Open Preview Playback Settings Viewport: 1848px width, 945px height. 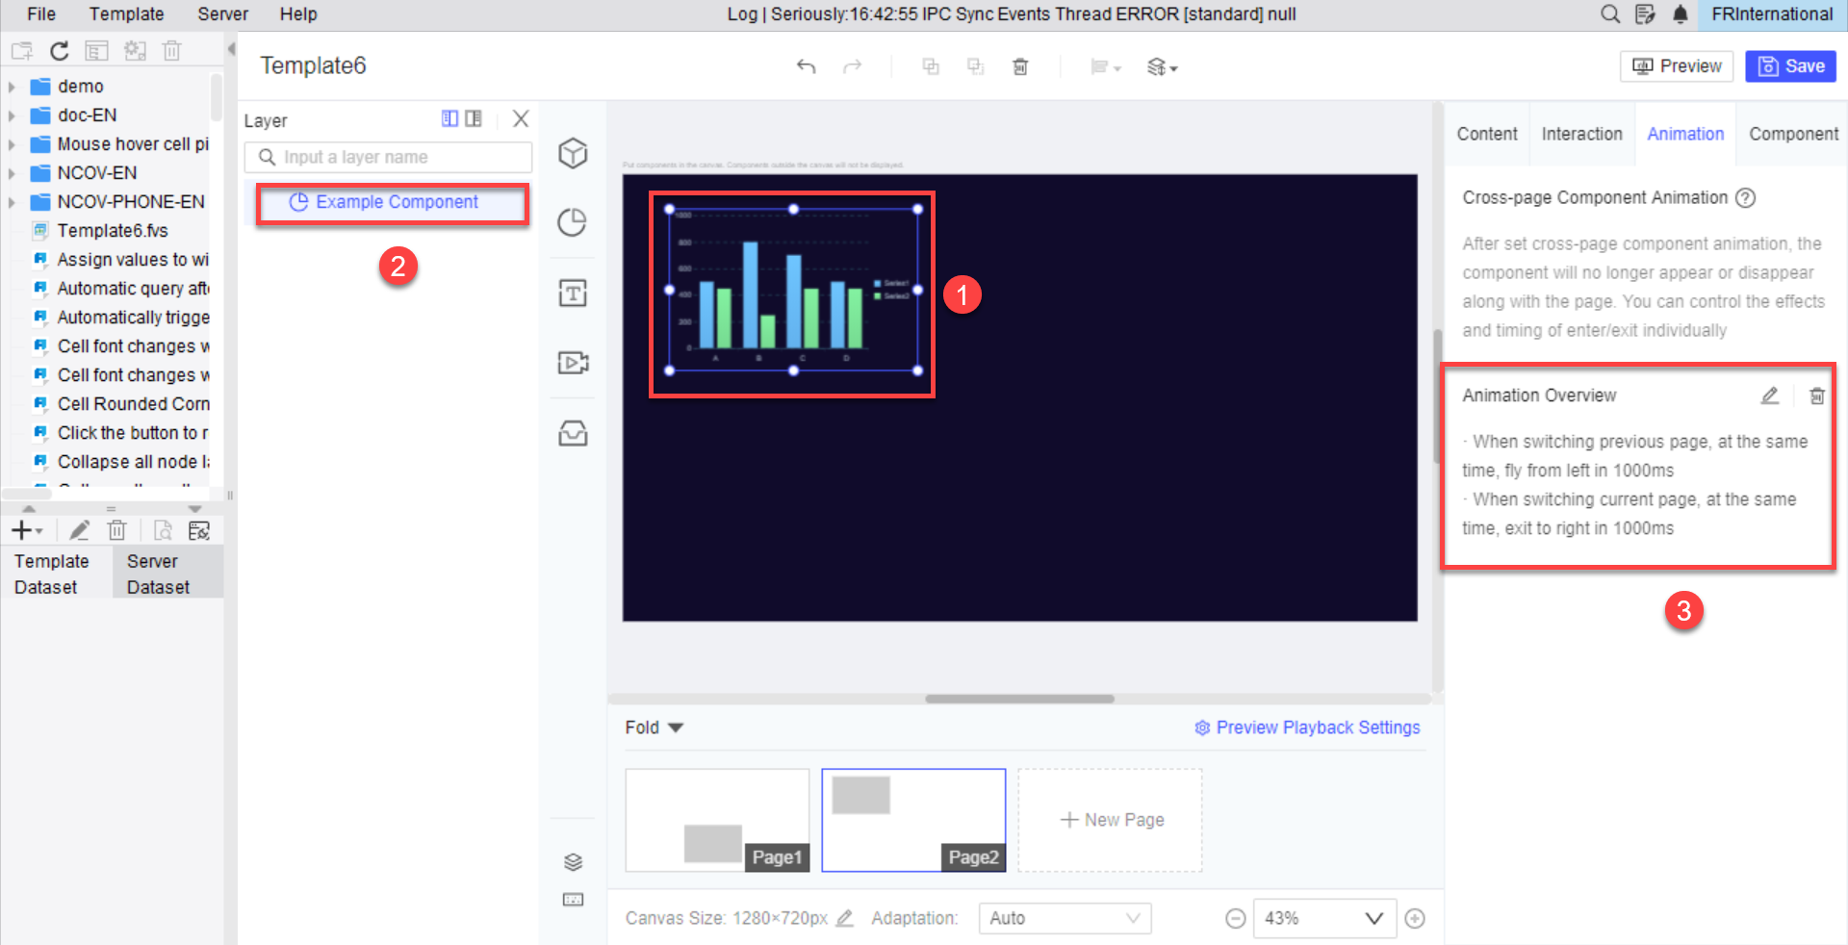1307,728
